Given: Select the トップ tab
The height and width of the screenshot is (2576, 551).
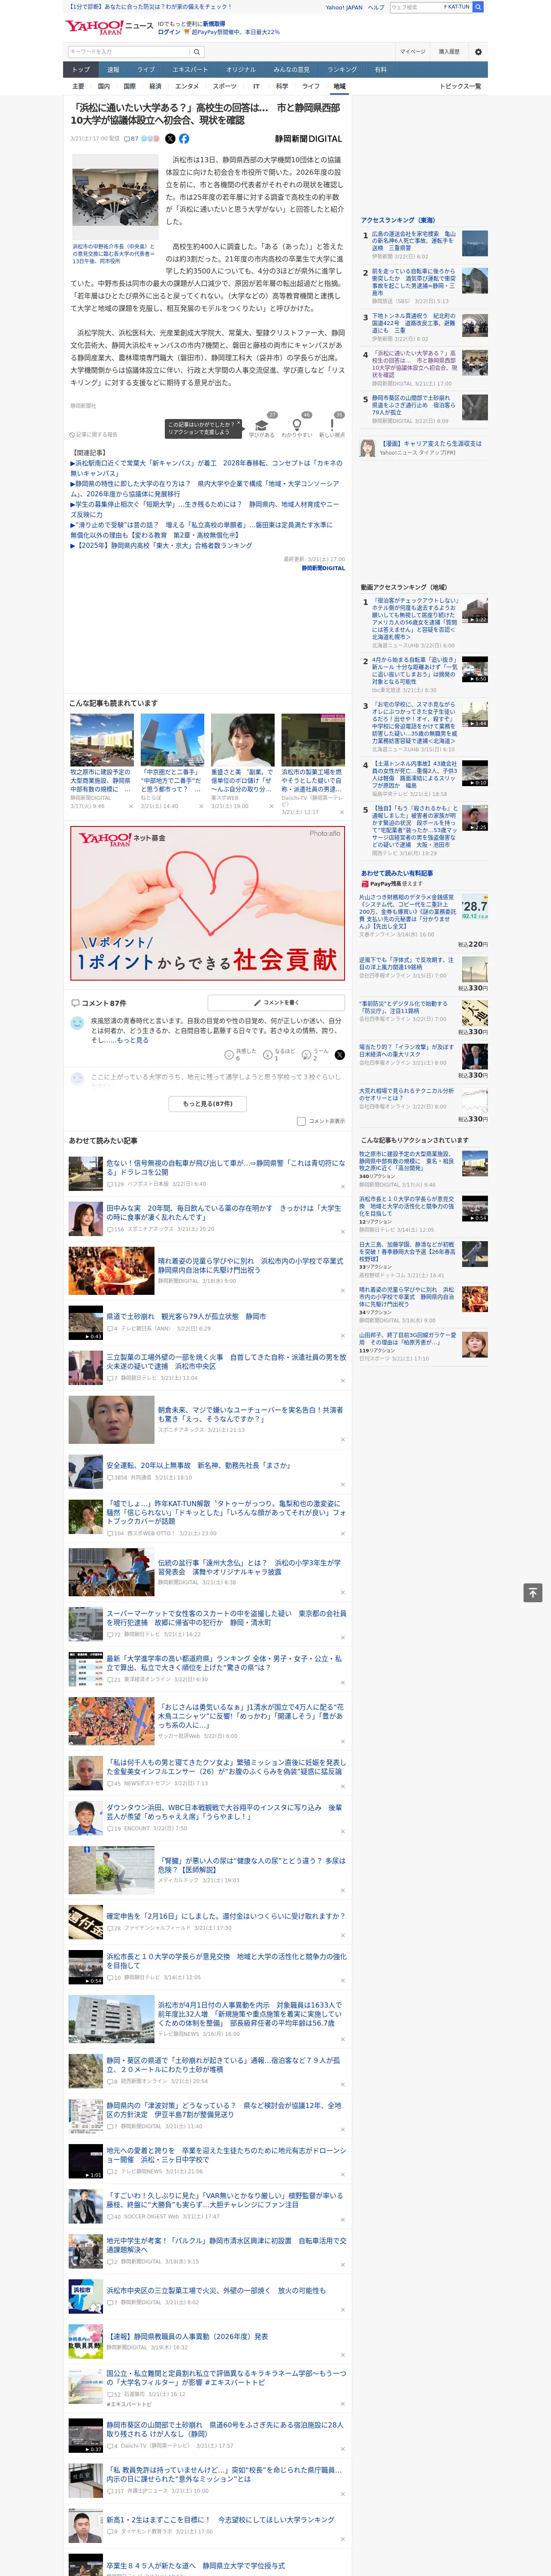Looking at the screenshot, I should 81,69.
